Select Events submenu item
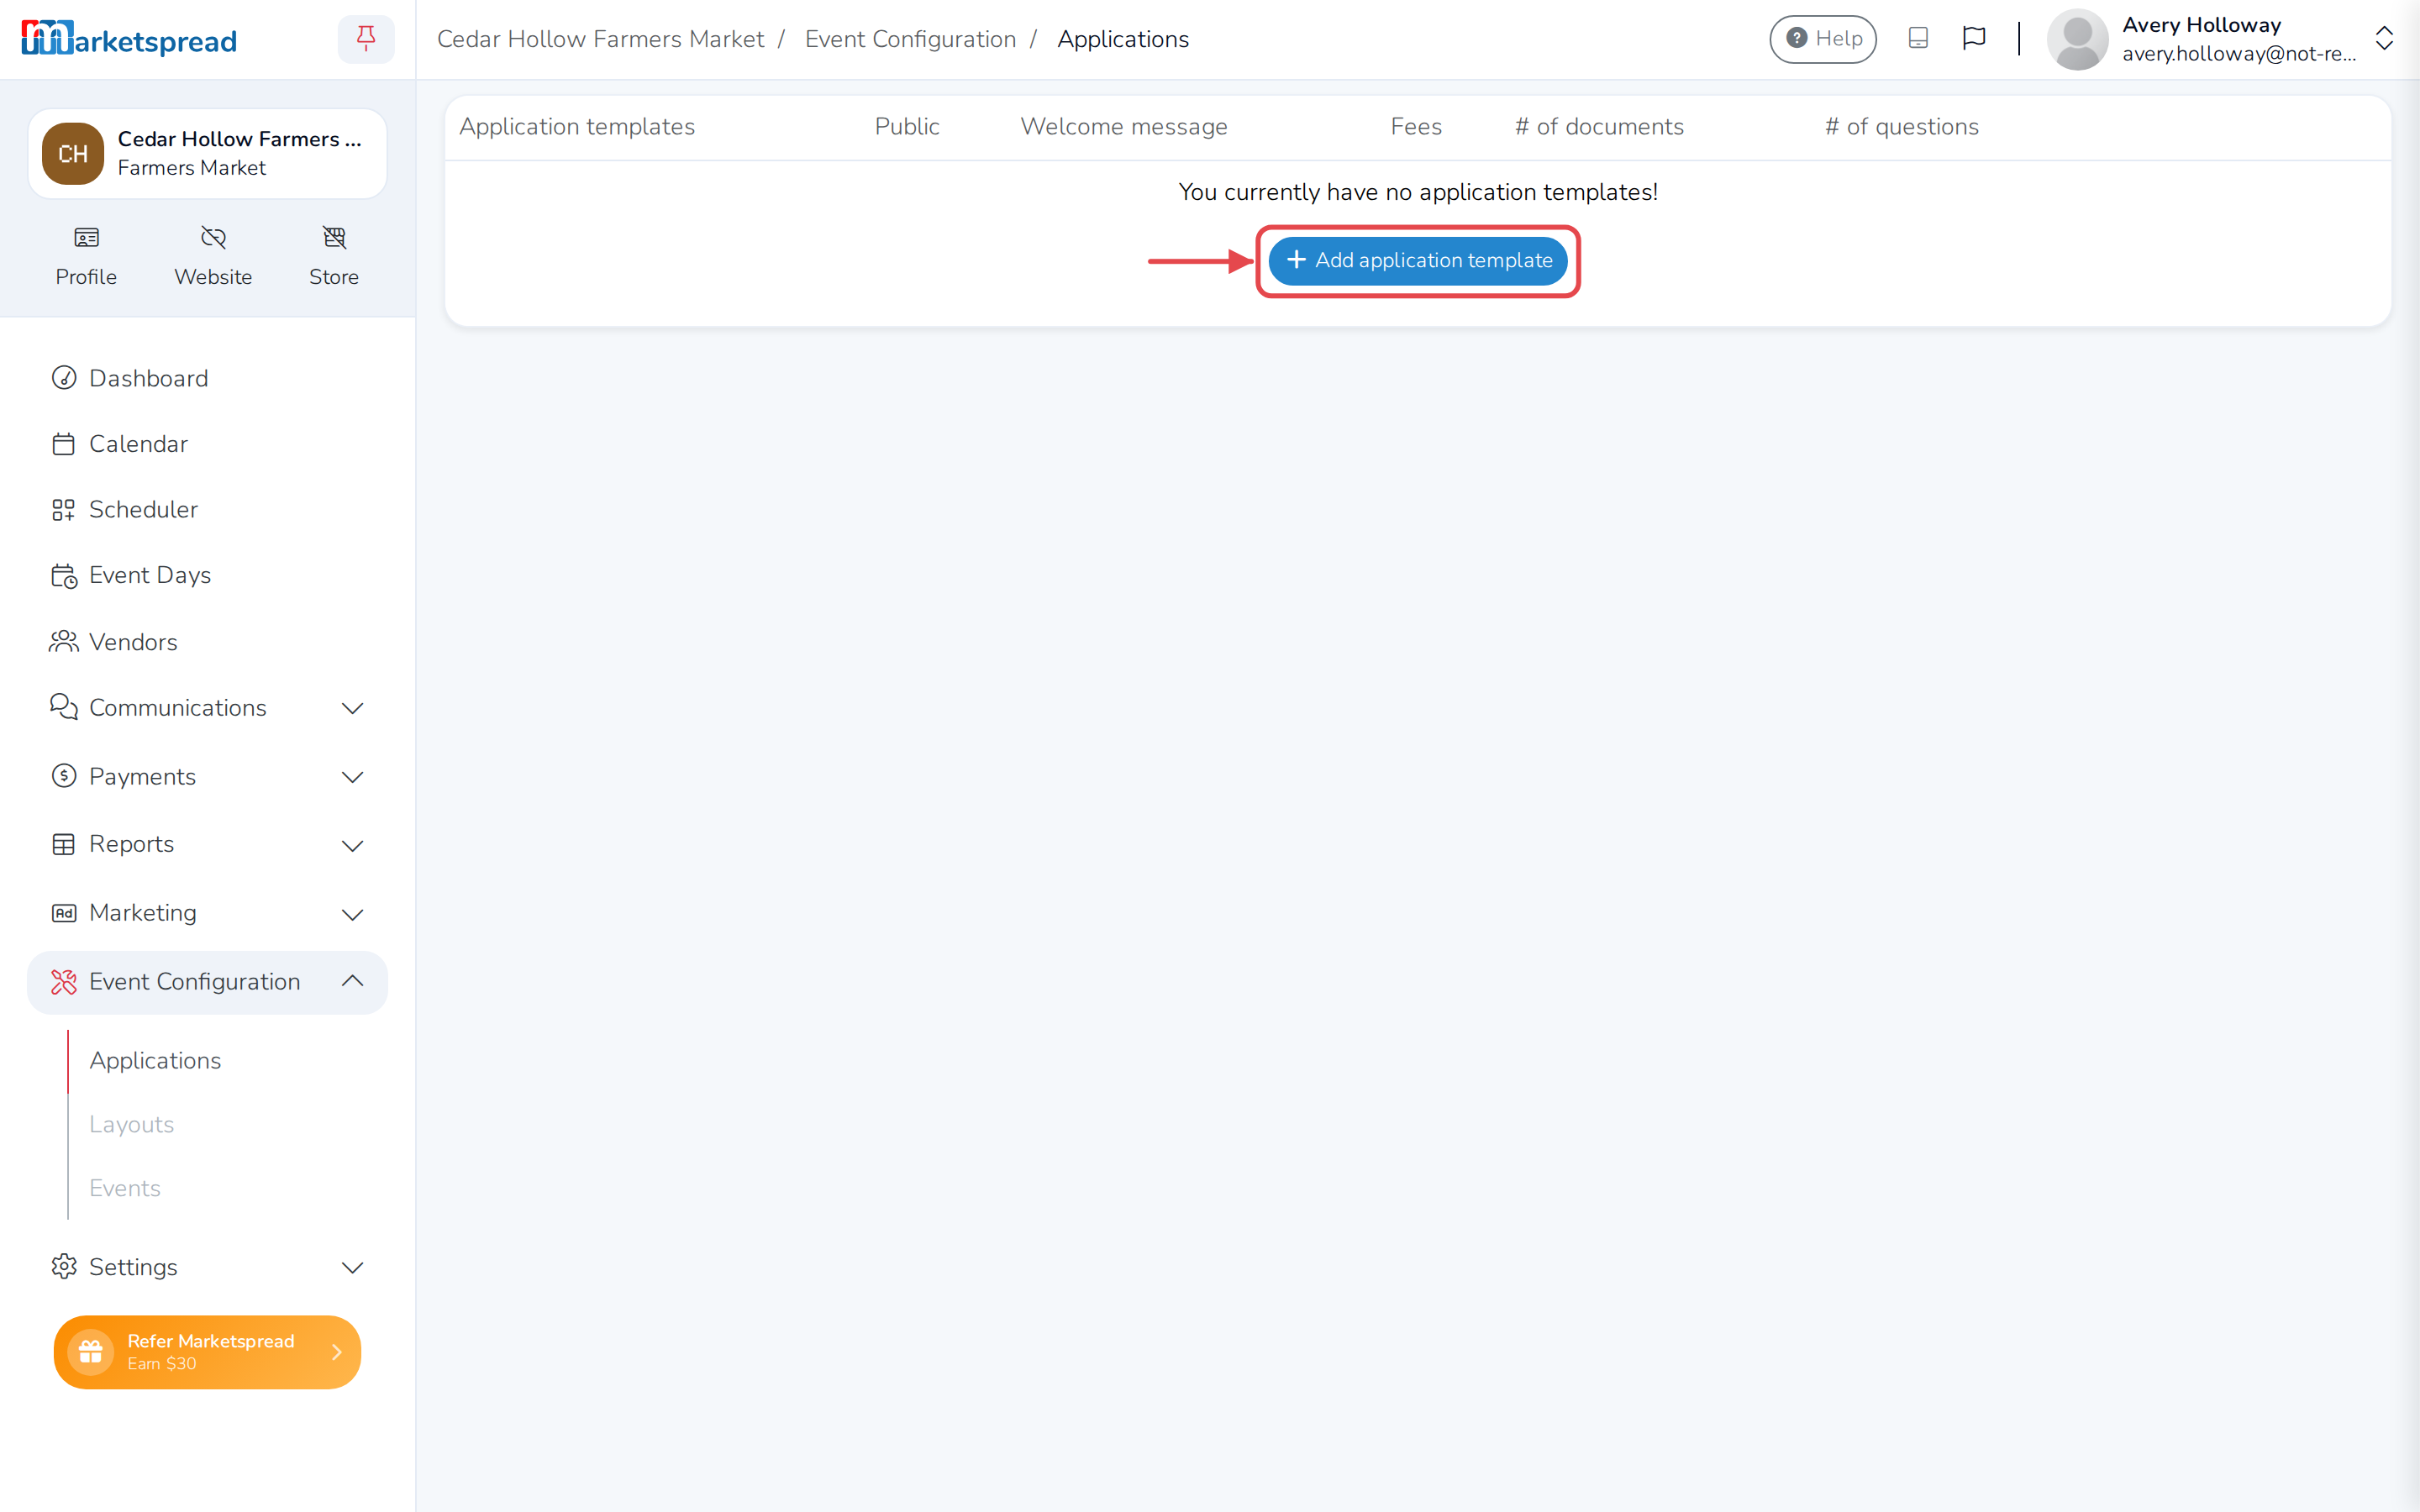Screen dimensions: 2420x1512 point(124,1188)
